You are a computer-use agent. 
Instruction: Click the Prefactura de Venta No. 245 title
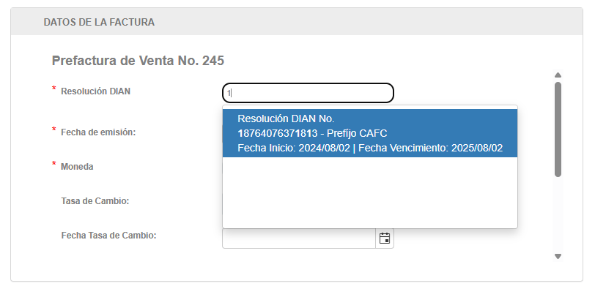coord(138,60)
